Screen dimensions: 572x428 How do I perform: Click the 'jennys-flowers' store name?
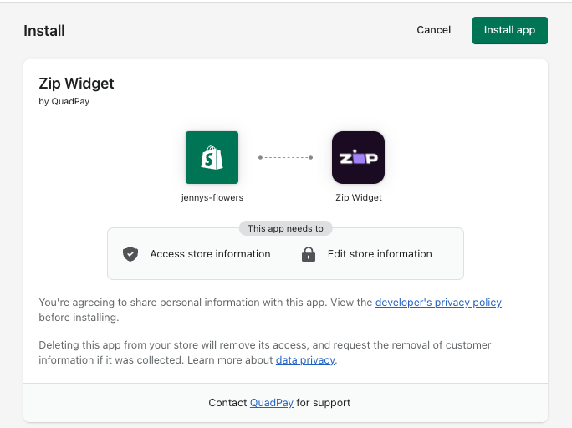pos(212,197)
